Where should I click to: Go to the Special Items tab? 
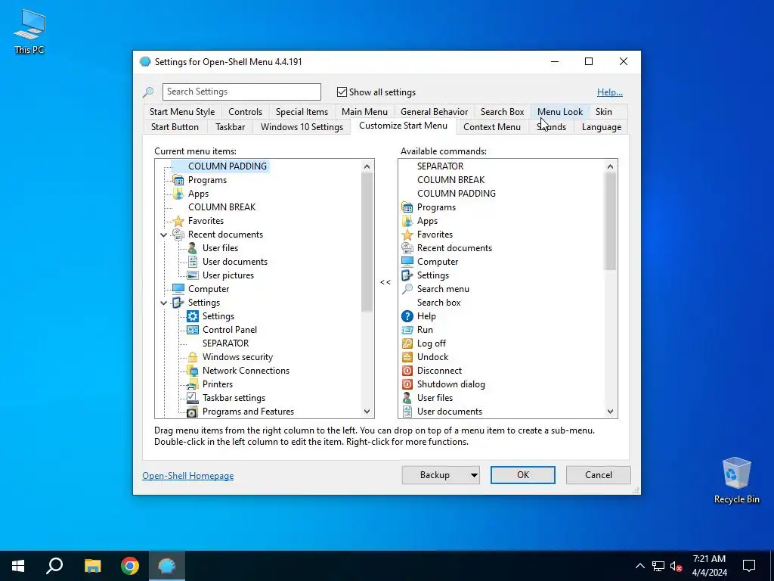(x=302, y=112)
